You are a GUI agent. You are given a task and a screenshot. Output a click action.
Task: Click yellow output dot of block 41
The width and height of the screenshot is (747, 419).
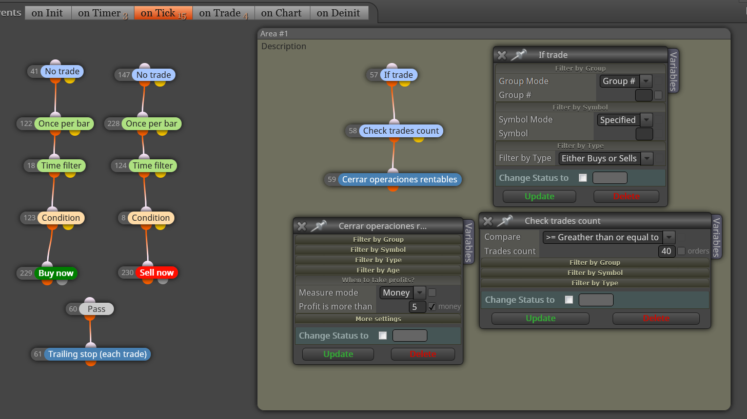pos(70,79)
